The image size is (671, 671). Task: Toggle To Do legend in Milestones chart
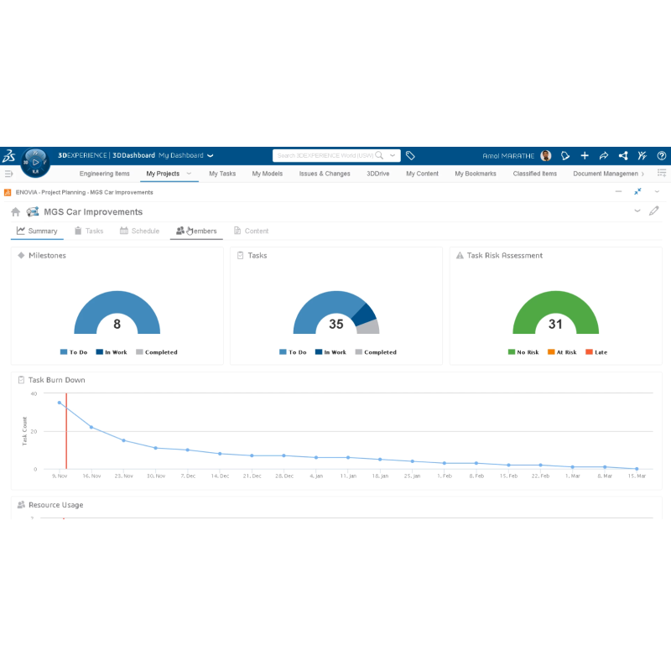point(74,352)
